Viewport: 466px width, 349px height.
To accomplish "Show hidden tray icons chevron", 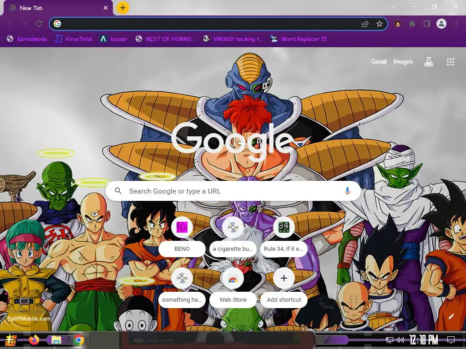I will pyautogui.click(x=378, y=340).
